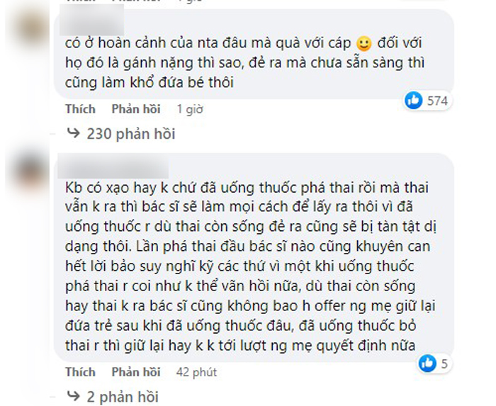This screenshot has height=406, width=496.
Task: Open the 42 phút timestamp link
Action: pyautogui.click(x=196, y=372)
